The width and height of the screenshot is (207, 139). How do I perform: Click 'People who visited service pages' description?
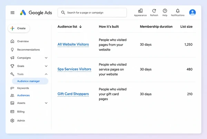coord(112,69)
